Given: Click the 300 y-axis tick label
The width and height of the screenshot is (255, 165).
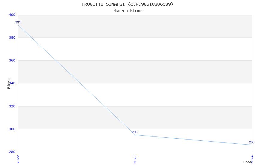Looking at the screenshot, I should [12, 129].
